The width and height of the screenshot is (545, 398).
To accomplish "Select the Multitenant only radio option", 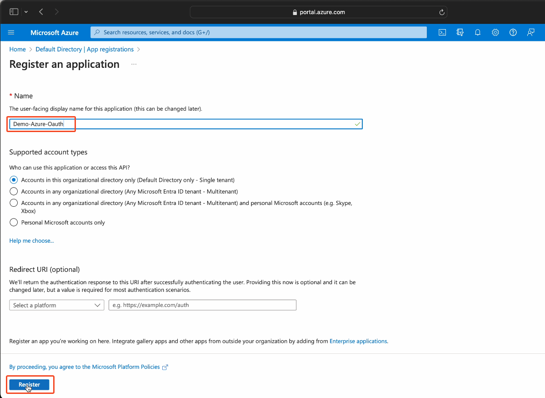I will tap(14, 191).
